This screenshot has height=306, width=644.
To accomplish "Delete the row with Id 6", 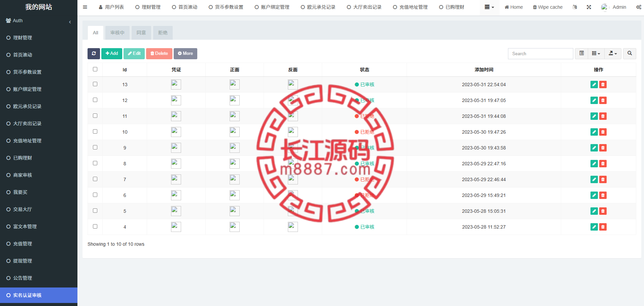I will [603, 195].
